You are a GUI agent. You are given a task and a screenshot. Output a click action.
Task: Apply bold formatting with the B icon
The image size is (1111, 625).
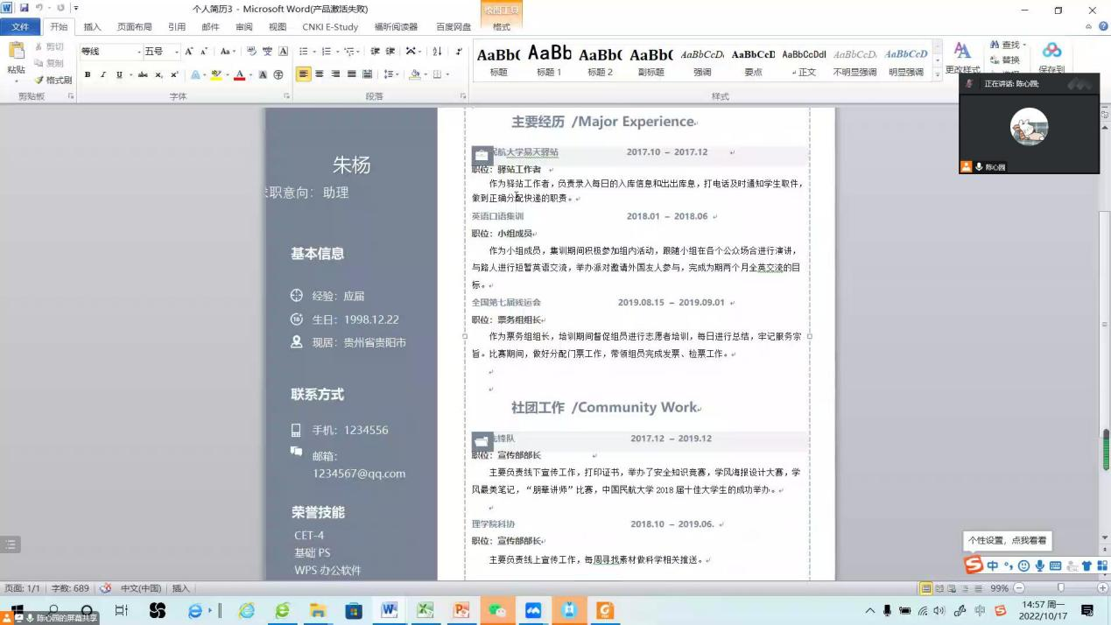point(88,75)
